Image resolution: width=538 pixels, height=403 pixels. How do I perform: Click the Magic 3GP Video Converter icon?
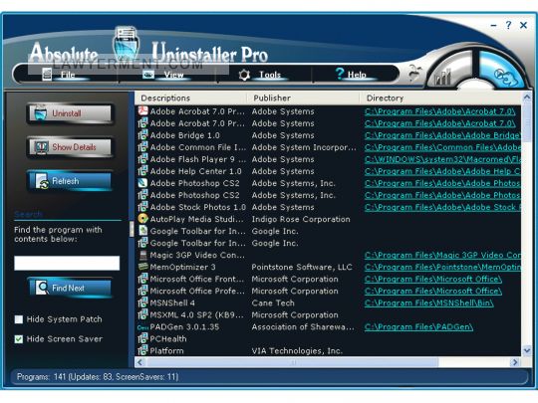coord(142,255)
